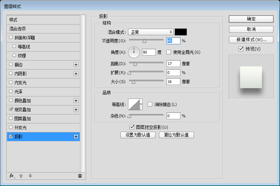Click the plus icon beside 描边
Viewport: 280px width, 186px height.
tap(76, 65)
